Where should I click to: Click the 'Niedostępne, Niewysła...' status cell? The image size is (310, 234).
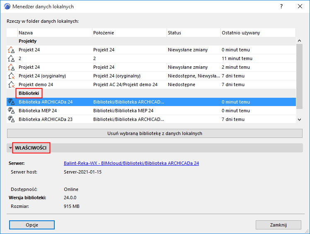(194, 76)
